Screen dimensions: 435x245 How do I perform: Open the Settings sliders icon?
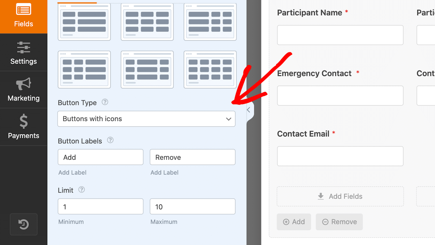pos(24,48)
